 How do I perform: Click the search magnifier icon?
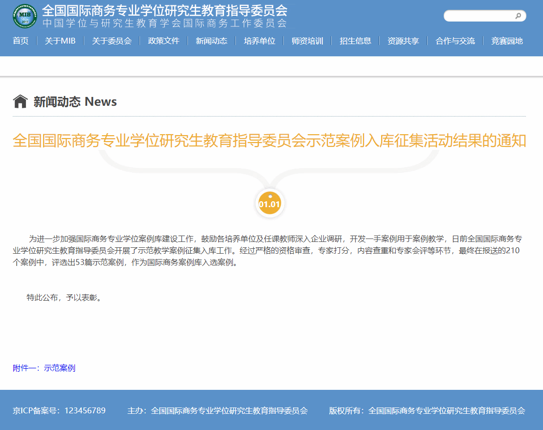(518, 16)
